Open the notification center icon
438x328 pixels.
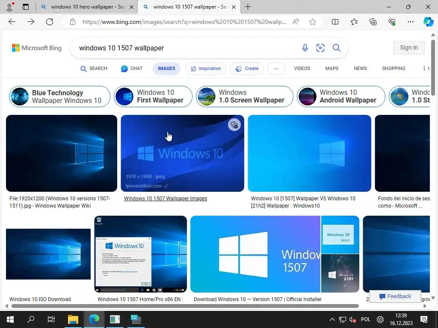pyautogui.click(x=424, y=319)
